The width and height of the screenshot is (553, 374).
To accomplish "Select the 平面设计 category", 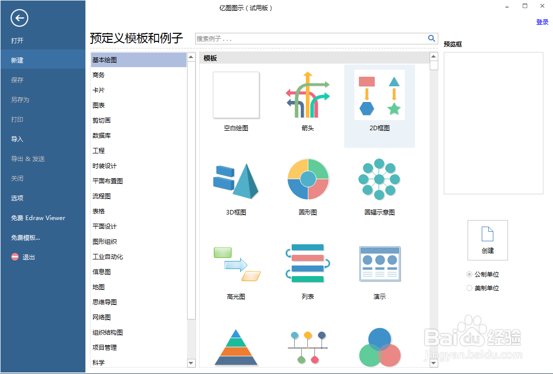I will click(x=139, y=227).
